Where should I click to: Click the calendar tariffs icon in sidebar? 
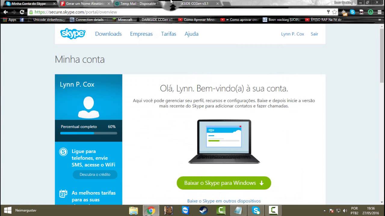point(63,193)
